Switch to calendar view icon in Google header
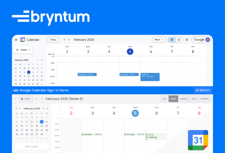The height and width of the screenshot is (153, 225). (x=172, y=40)
